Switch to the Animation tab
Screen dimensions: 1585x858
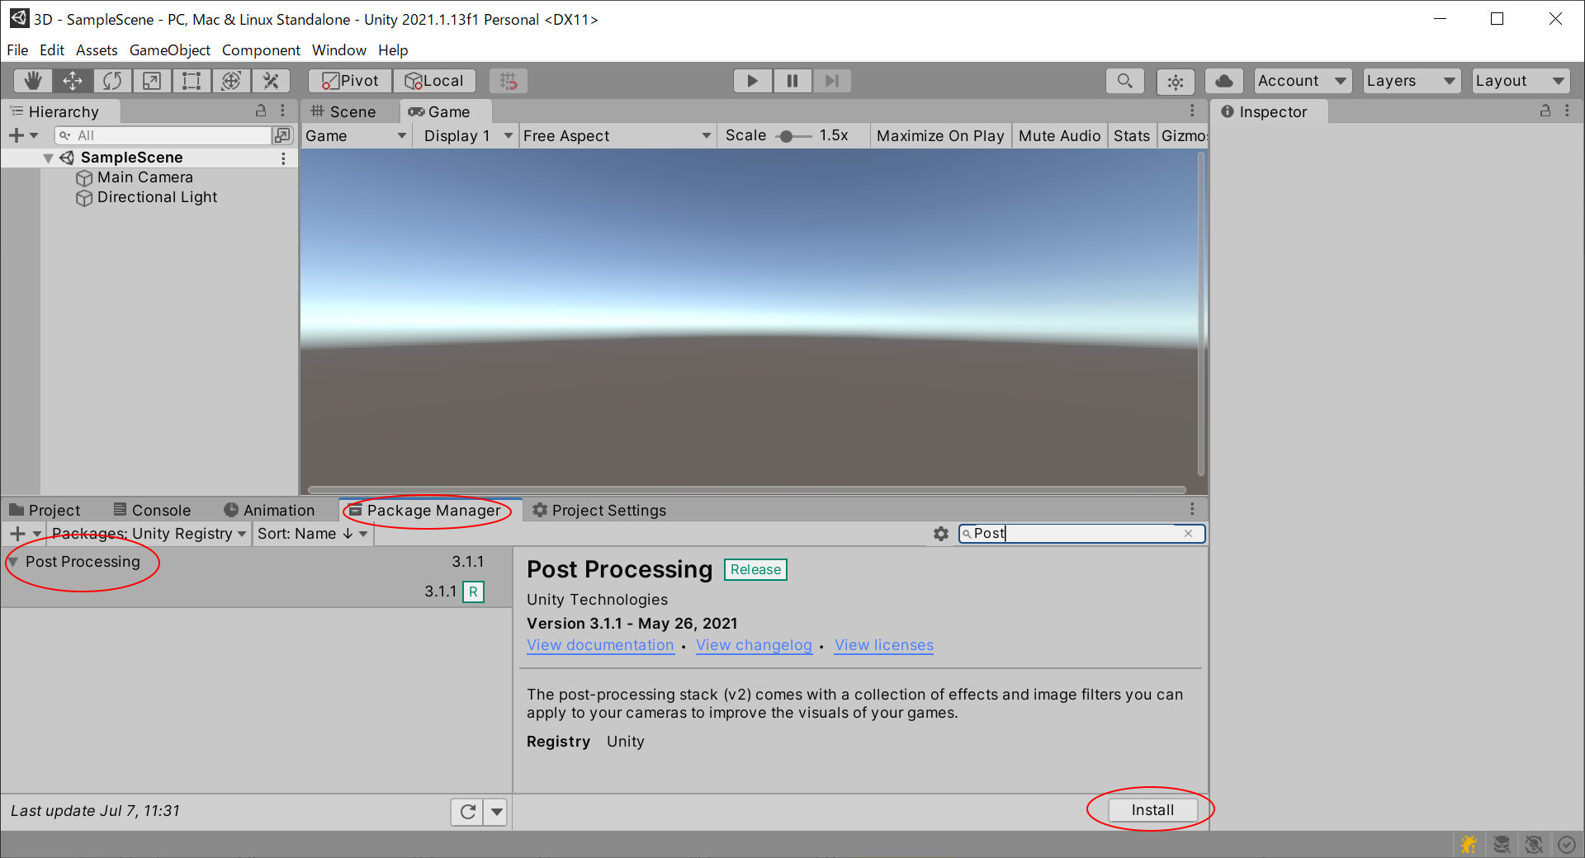click(x=270, y=511)
